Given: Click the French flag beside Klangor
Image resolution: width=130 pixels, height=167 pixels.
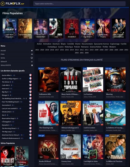Looking at the screenshot, I should click(x=30, y=95).
